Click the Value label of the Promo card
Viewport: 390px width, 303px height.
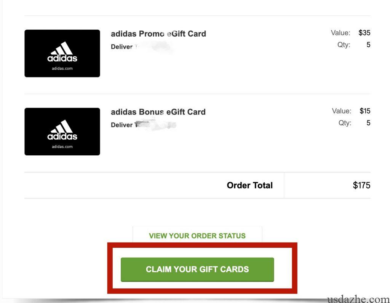[340, 33]
